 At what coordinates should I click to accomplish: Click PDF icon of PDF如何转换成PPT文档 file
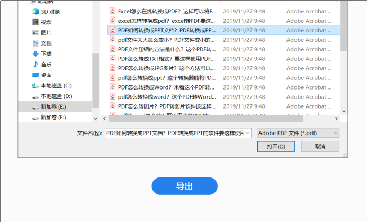113,30
